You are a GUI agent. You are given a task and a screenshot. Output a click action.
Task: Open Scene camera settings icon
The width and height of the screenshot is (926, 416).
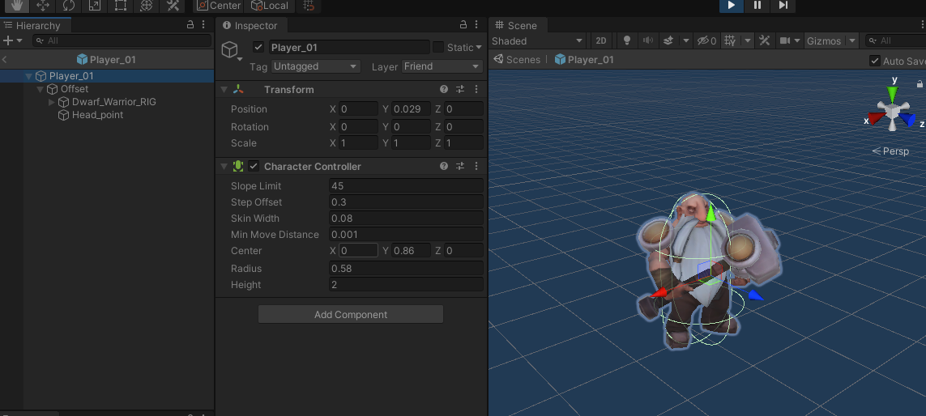click(785, 40)
